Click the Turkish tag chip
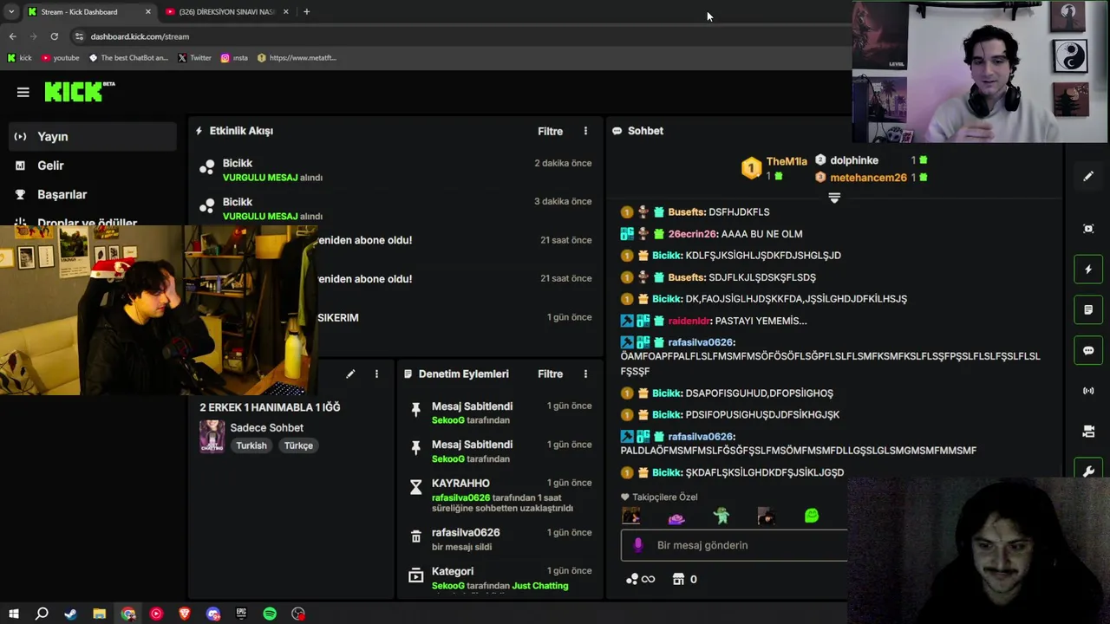1110x624 pixels. click(x=251, y=445)
